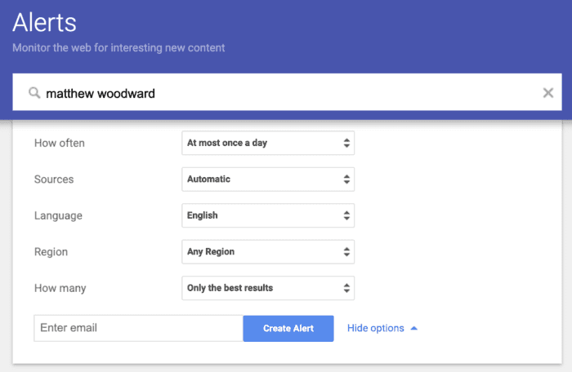572x372 pixels.
Task: Click the Language label
Action: click(x=58, y=215)
